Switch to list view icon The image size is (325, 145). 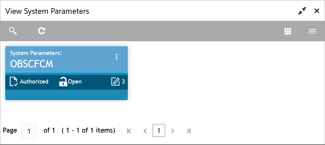coord(312,31)
